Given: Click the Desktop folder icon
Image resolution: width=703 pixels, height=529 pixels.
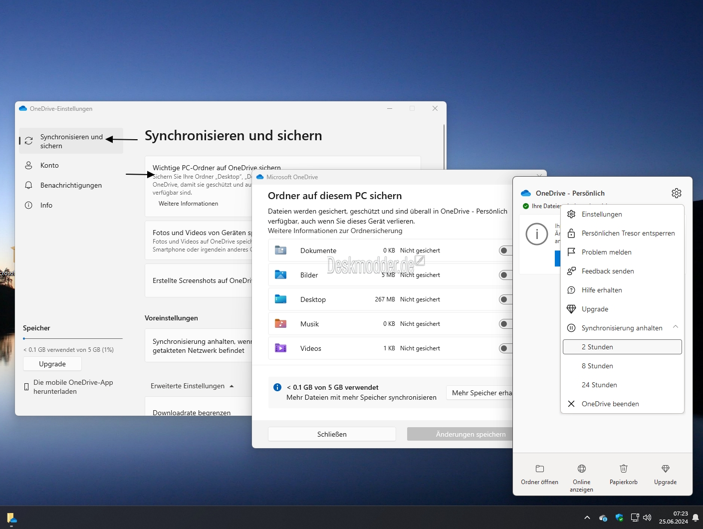Looking at the screenshot, I should tap(280, 299).
